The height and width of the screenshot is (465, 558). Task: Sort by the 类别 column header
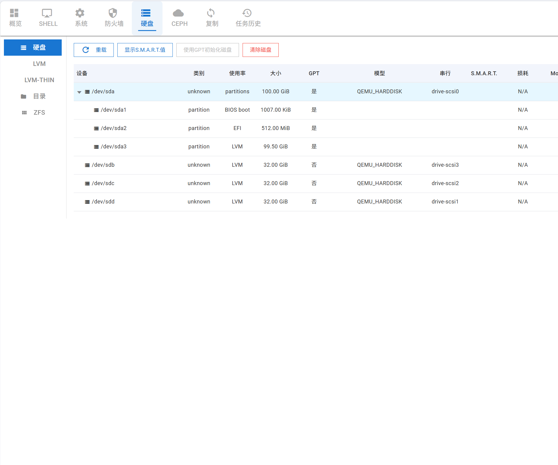199,73
